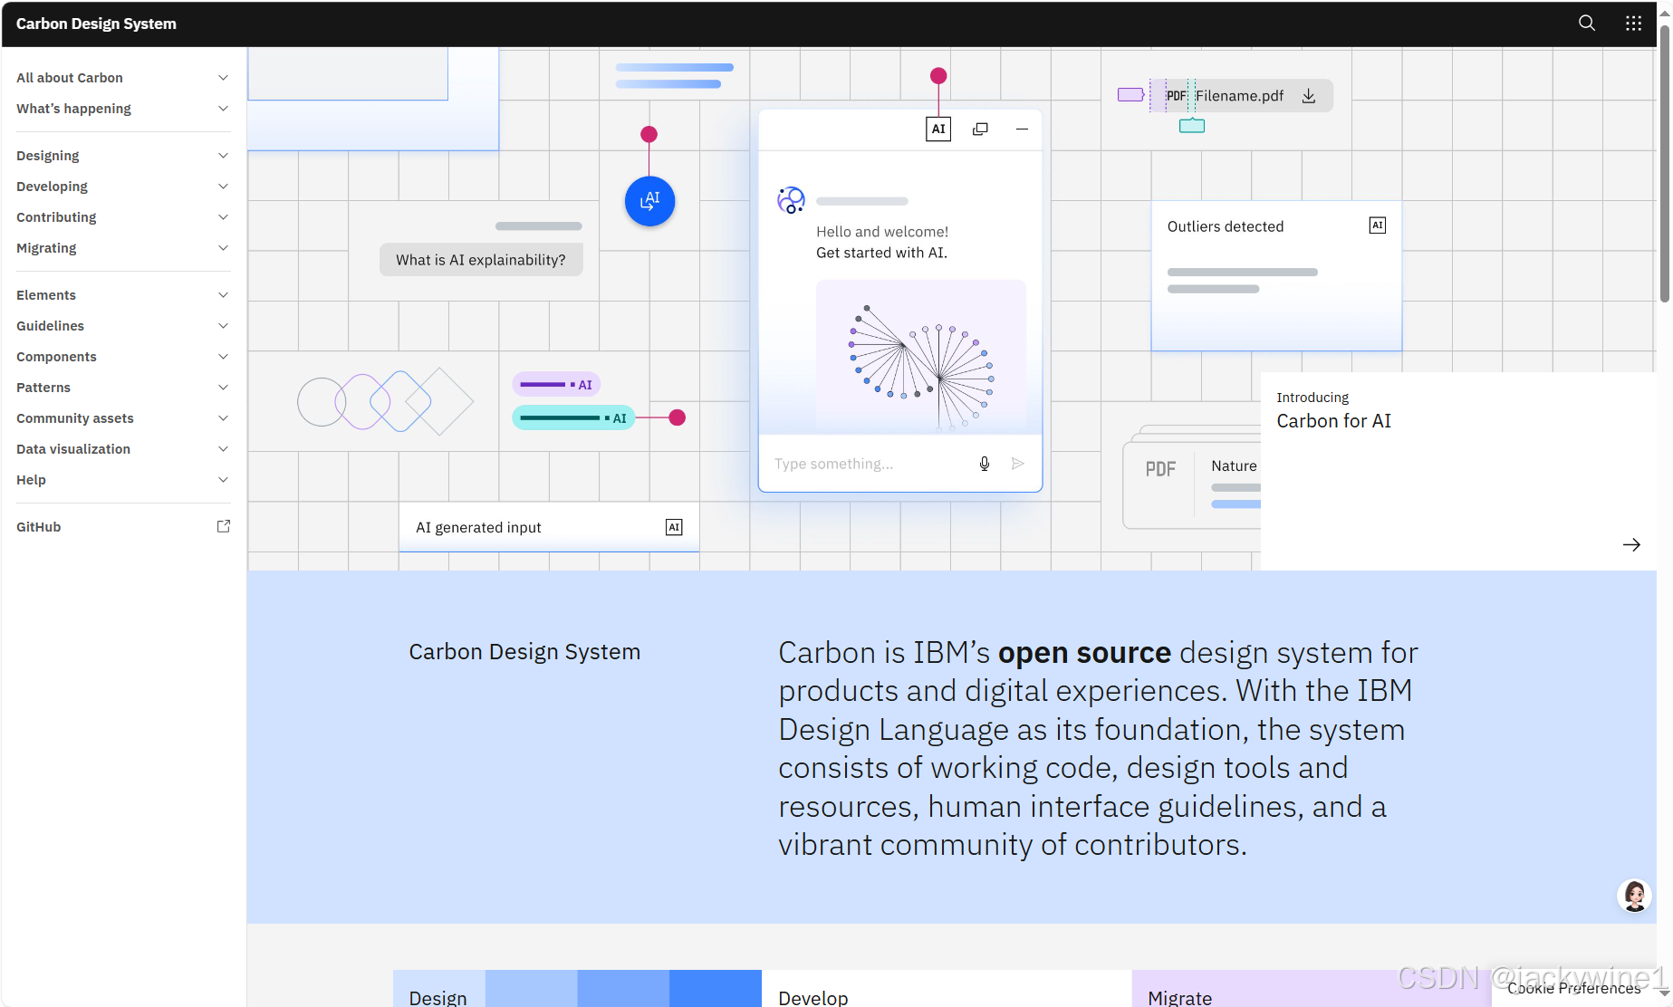Viewport: 1673px width, 1007px height.
Task: Click the blue AI chat launcher button
Action: (x=649, y=201)
